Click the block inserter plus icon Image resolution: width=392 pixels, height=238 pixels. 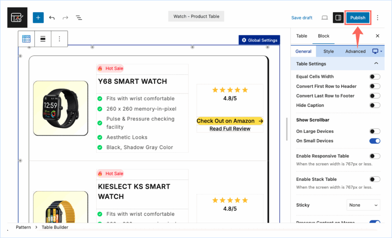[x=38, y=18]
